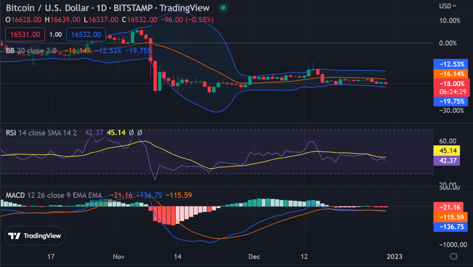Click RSI legend purple value 42.37

(93, 133)
